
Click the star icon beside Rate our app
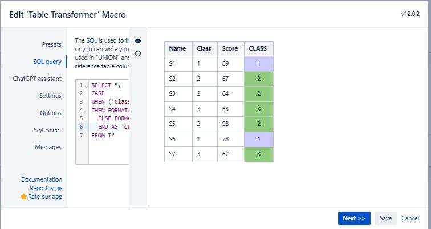[23, 197]
